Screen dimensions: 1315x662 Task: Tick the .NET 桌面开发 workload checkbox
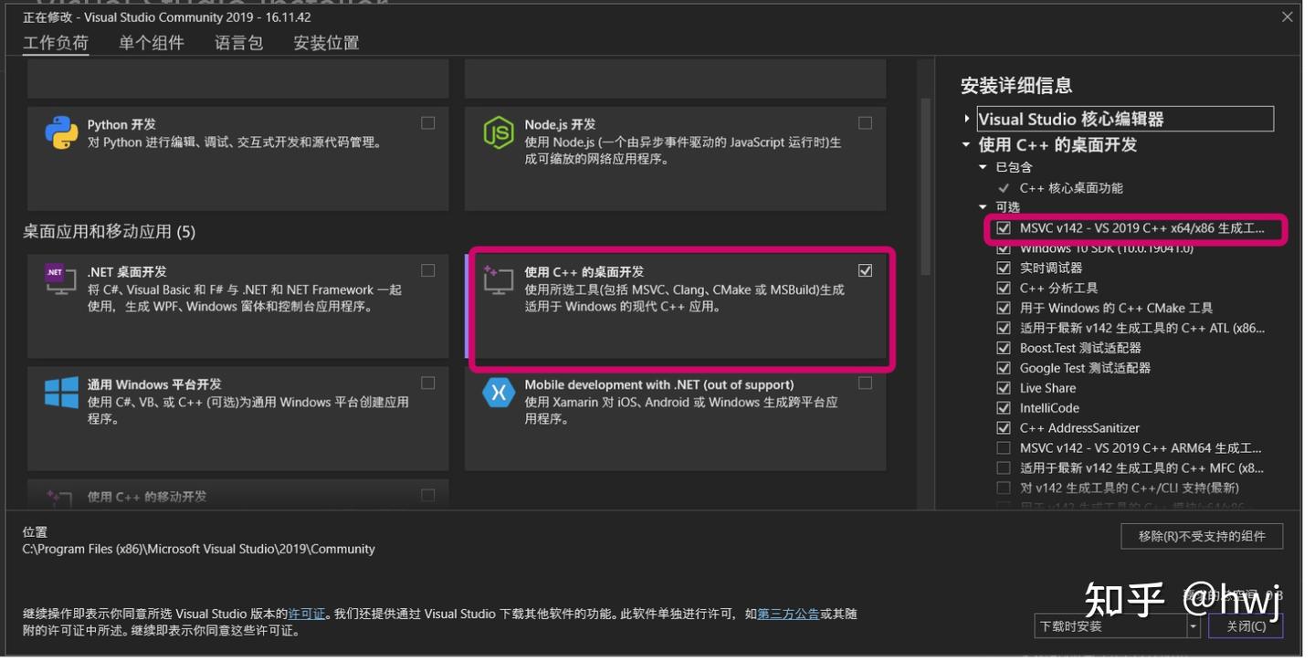tap(427, 270)
